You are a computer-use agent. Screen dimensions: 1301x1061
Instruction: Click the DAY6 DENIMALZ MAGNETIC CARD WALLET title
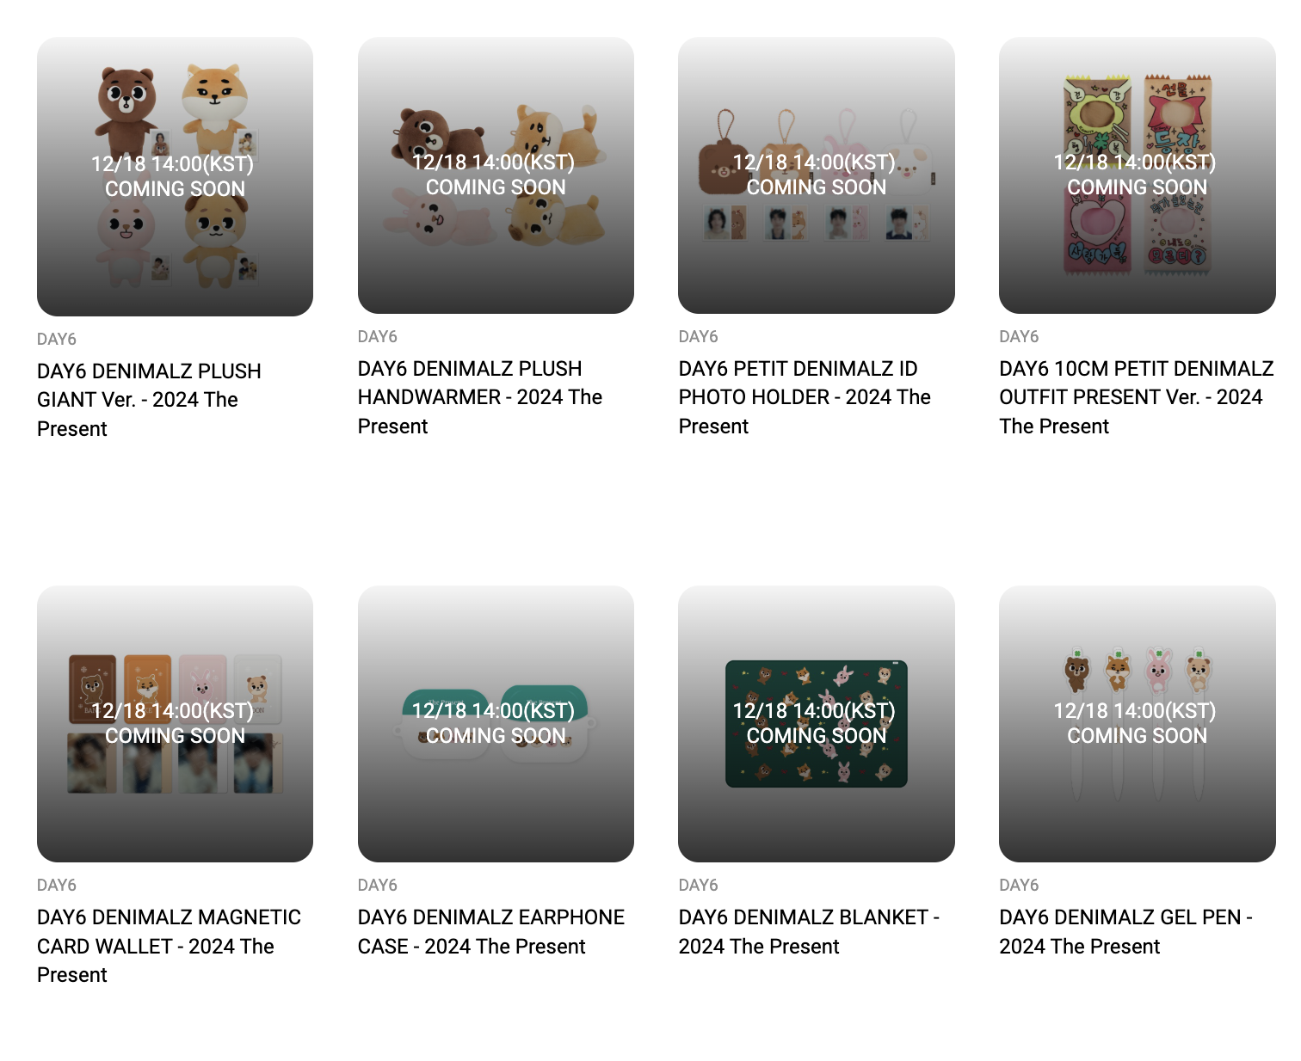point(169,946)
